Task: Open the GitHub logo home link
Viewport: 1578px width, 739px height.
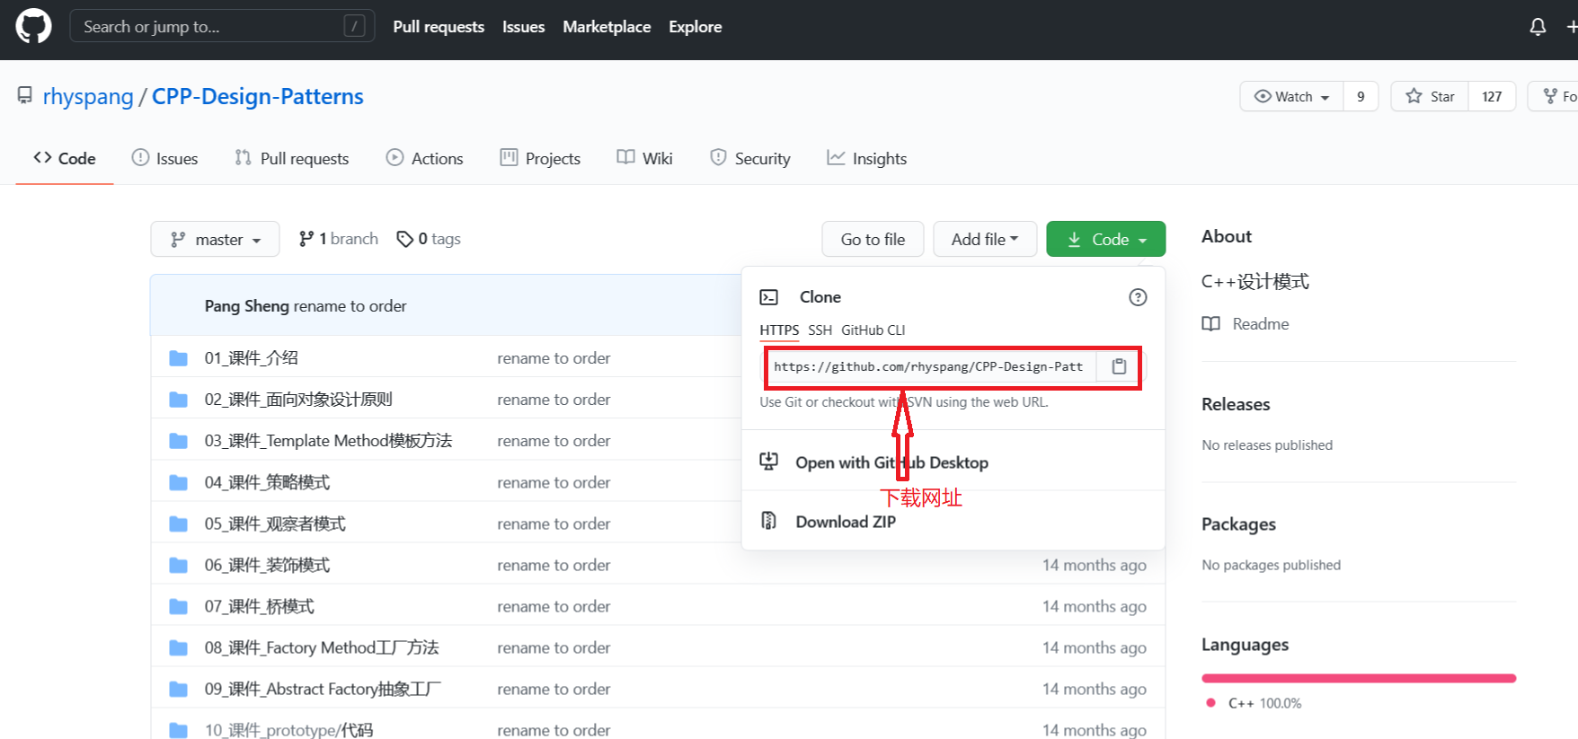Action: 33,26
